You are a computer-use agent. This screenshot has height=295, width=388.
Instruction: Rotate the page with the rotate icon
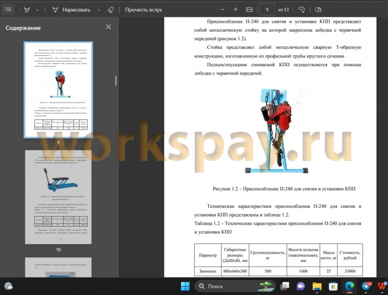pos(301,10)
